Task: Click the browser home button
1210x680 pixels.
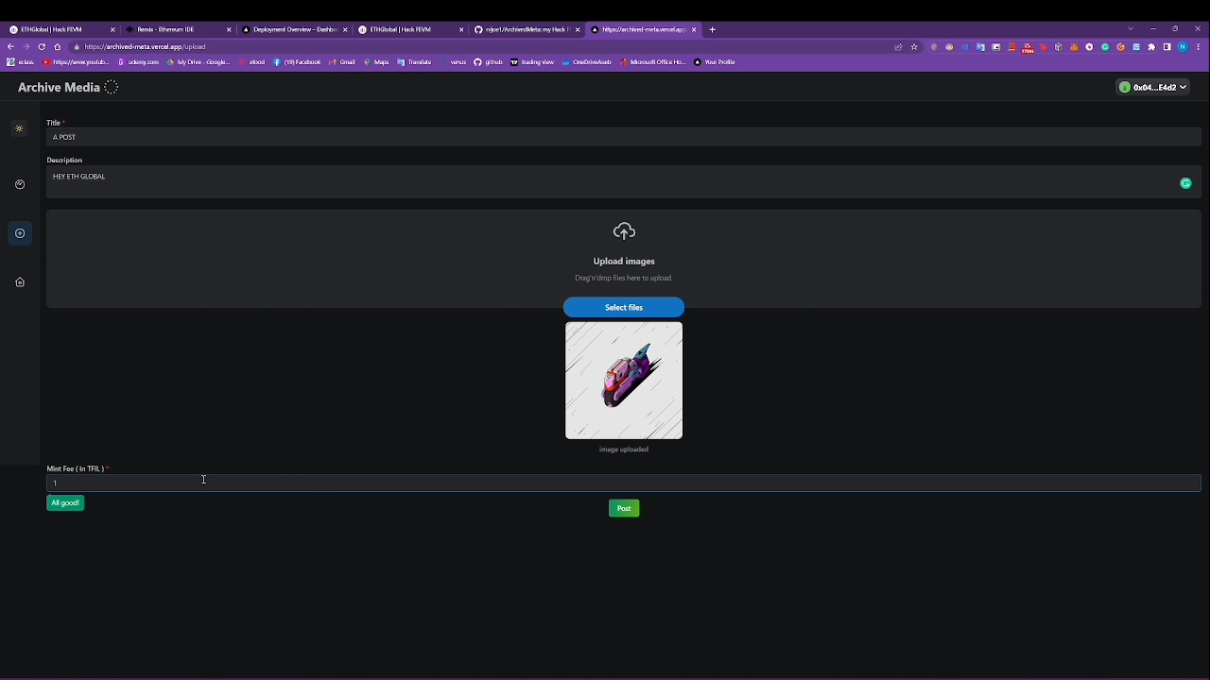Action: click(58, 46)
